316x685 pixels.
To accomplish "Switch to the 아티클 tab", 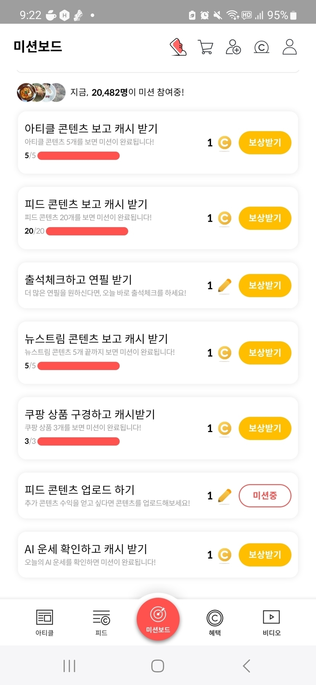I will 45,623.
